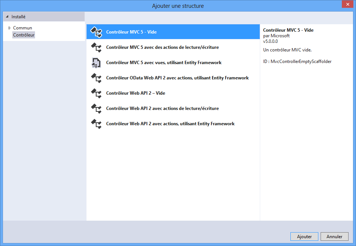Click the icon for Web API 2 Entity Framework controller
This screenshot has width=356, height=246.
pos(96,124)
